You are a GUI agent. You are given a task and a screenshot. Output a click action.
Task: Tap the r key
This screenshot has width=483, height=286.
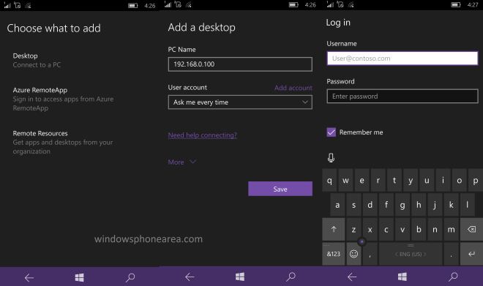[x=378, y=181]
